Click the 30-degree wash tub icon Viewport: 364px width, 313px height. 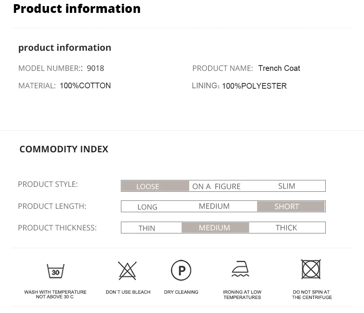55,271
